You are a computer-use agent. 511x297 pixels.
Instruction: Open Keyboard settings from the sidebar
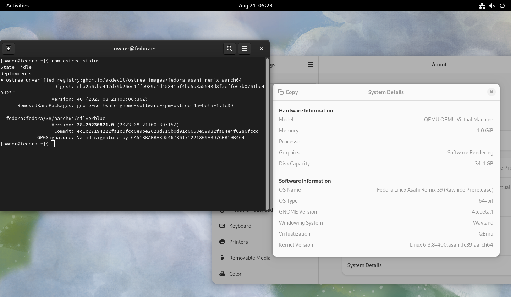click(240, 226)
